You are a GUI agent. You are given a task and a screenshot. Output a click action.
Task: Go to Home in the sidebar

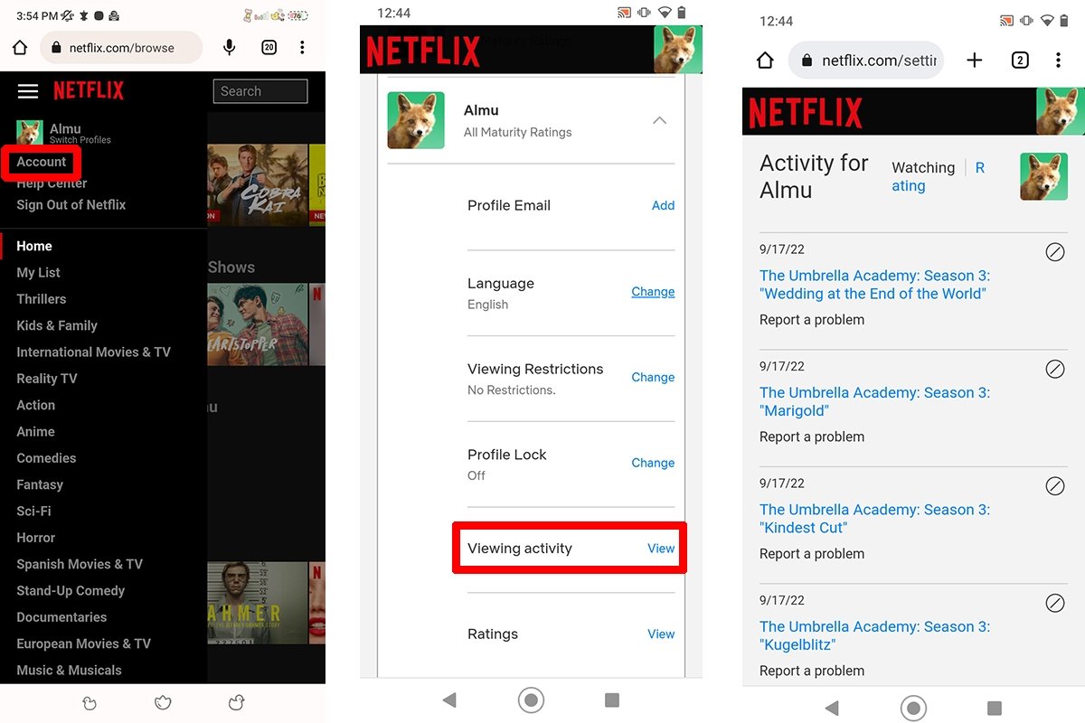click(x=34, y=246)
